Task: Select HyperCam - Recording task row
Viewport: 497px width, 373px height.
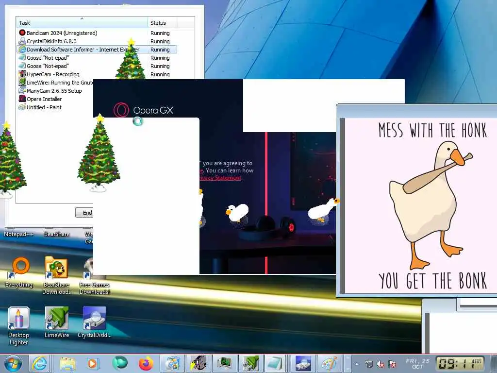Action: [97, 74]
